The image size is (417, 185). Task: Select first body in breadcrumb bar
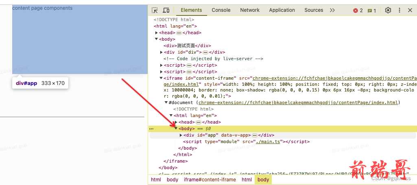coord(172,180)
